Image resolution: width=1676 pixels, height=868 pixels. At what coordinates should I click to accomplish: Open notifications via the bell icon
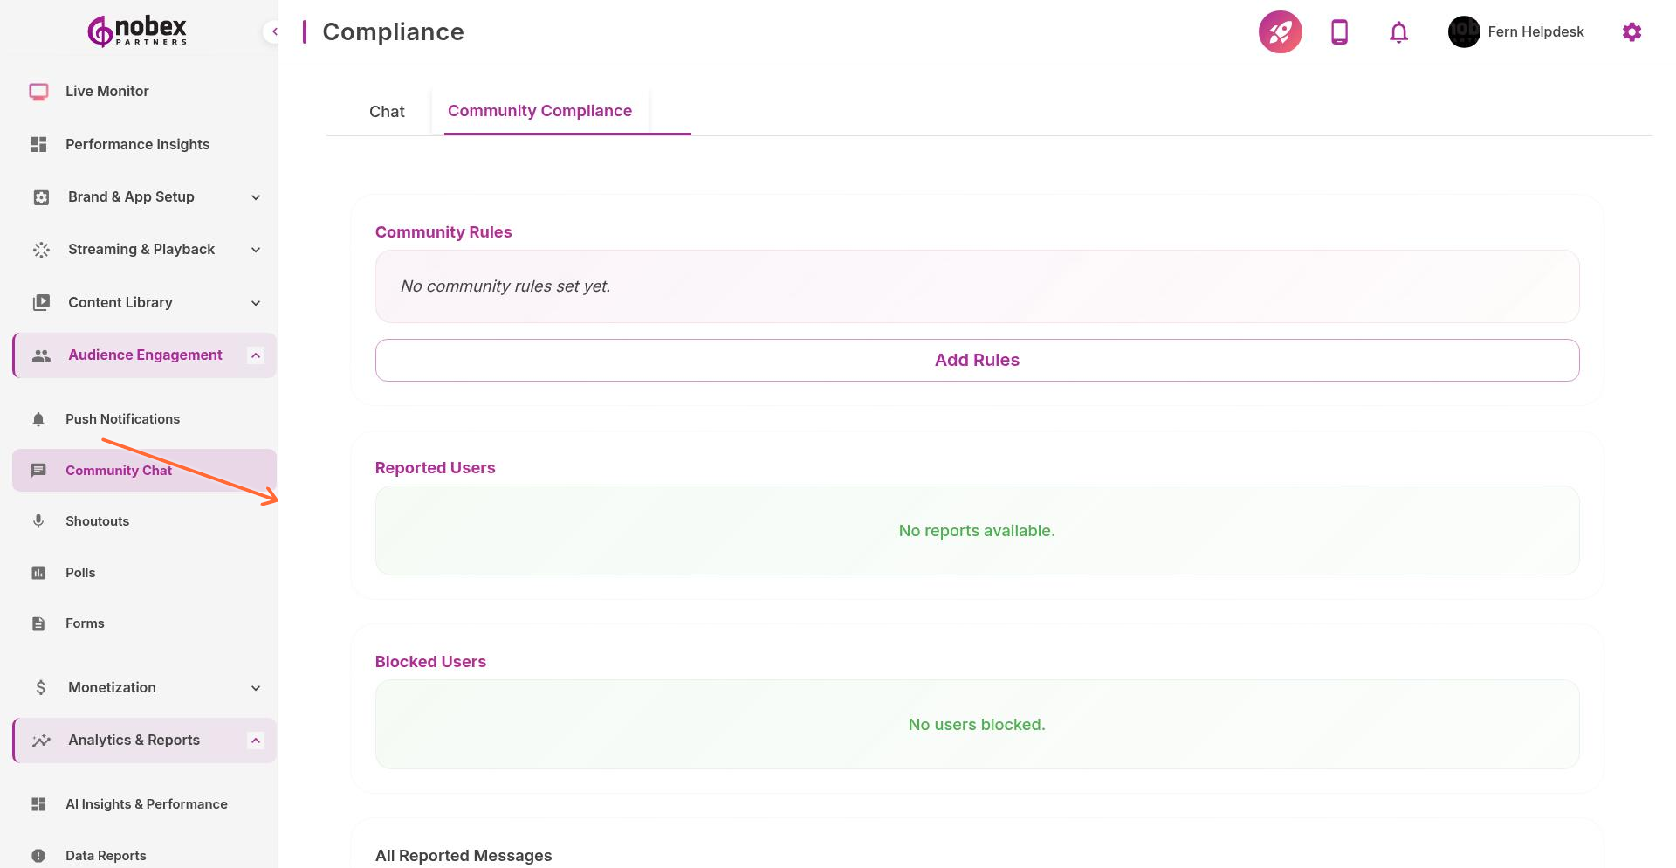1398,31
